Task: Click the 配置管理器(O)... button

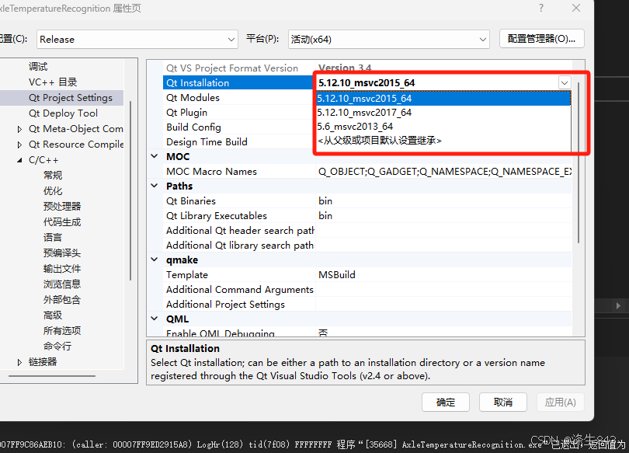Action: 541,39
